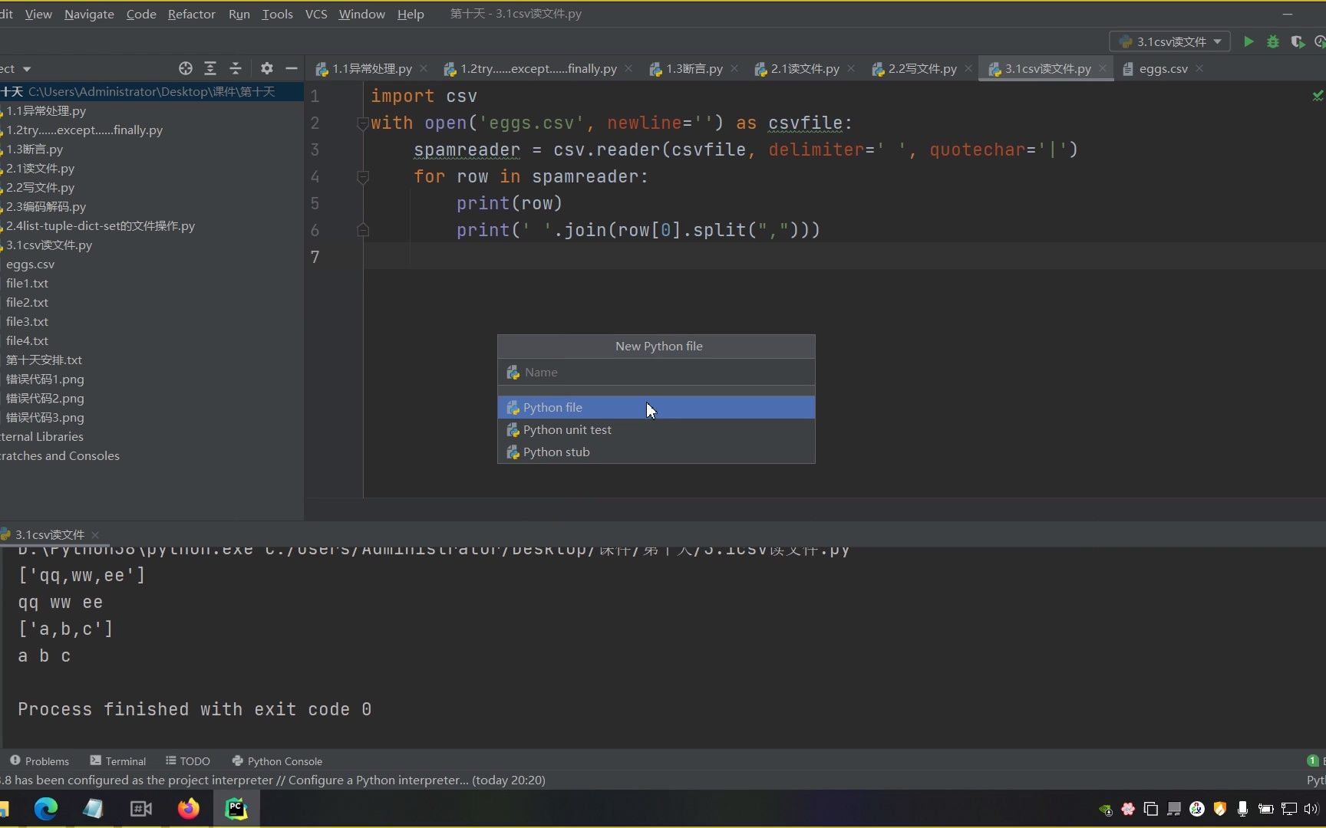The height and width of the screenshot is (828, 1326).
Task: Click the Name field in New Python file
Action: [x=656, y=372]
